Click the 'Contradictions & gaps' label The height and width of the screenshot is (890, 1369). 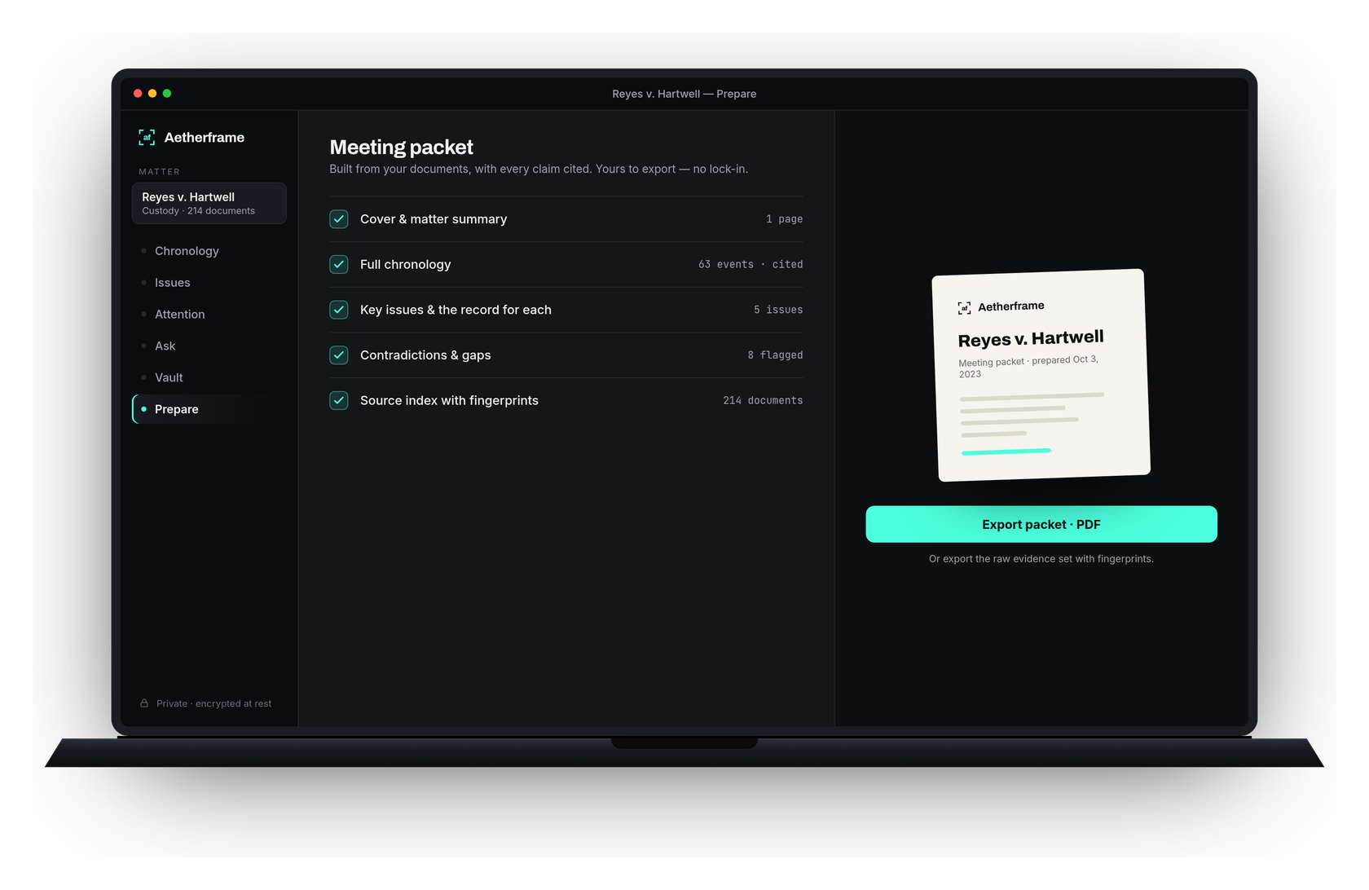pos(425,355)
